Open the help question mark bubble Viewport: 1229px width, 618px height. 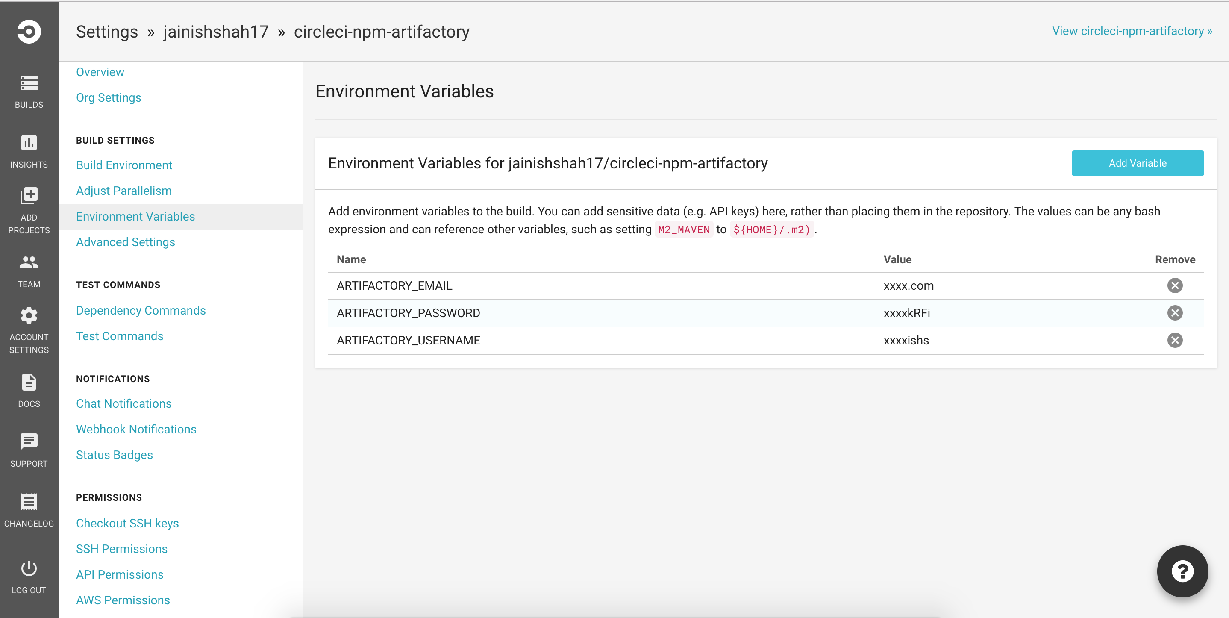[1182, 571]
